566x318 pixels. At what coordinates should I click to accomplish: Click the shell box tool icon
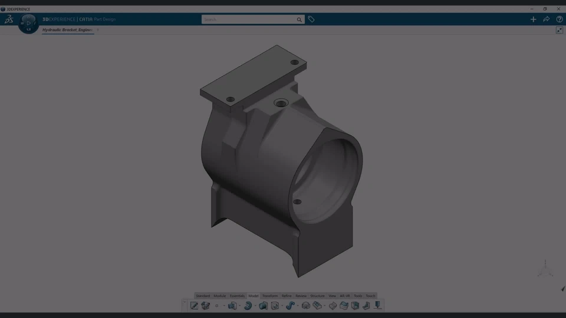[x=355, y=306]
